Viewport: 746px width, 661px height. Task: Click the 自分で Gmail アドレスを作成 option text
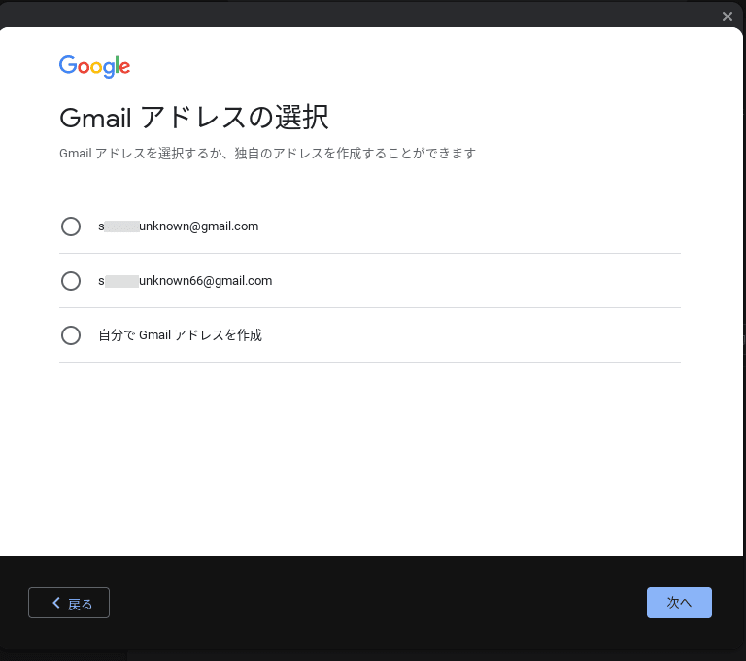tap(180, 335)
